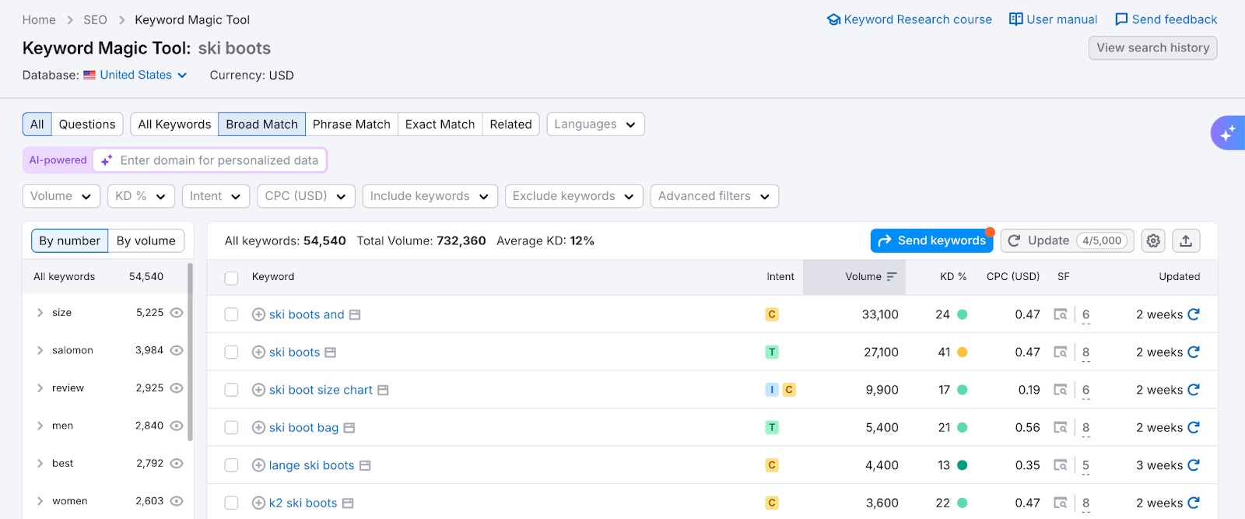The image size is (1245, 519).
Task: Tick checkbox for ski boot size chart
Action: (231, 390)
